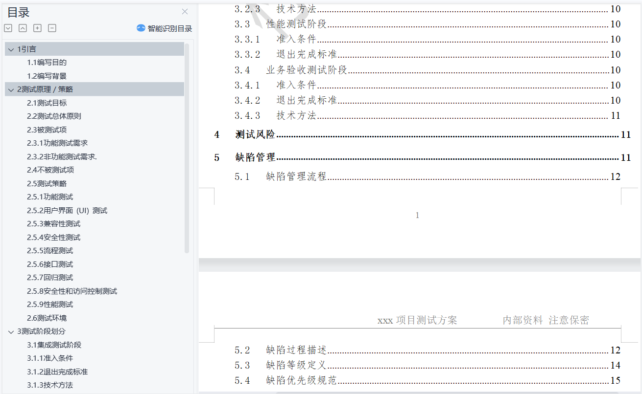Image resolution: width=642 pixels, height=394 pixels.
Task: Collapse the 1引言 section in the outline
Action: [x=11, y=49]
